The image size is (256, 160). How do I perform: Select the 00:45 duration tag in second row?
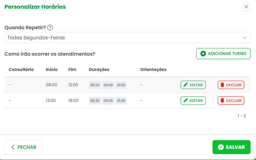[108, 101]
